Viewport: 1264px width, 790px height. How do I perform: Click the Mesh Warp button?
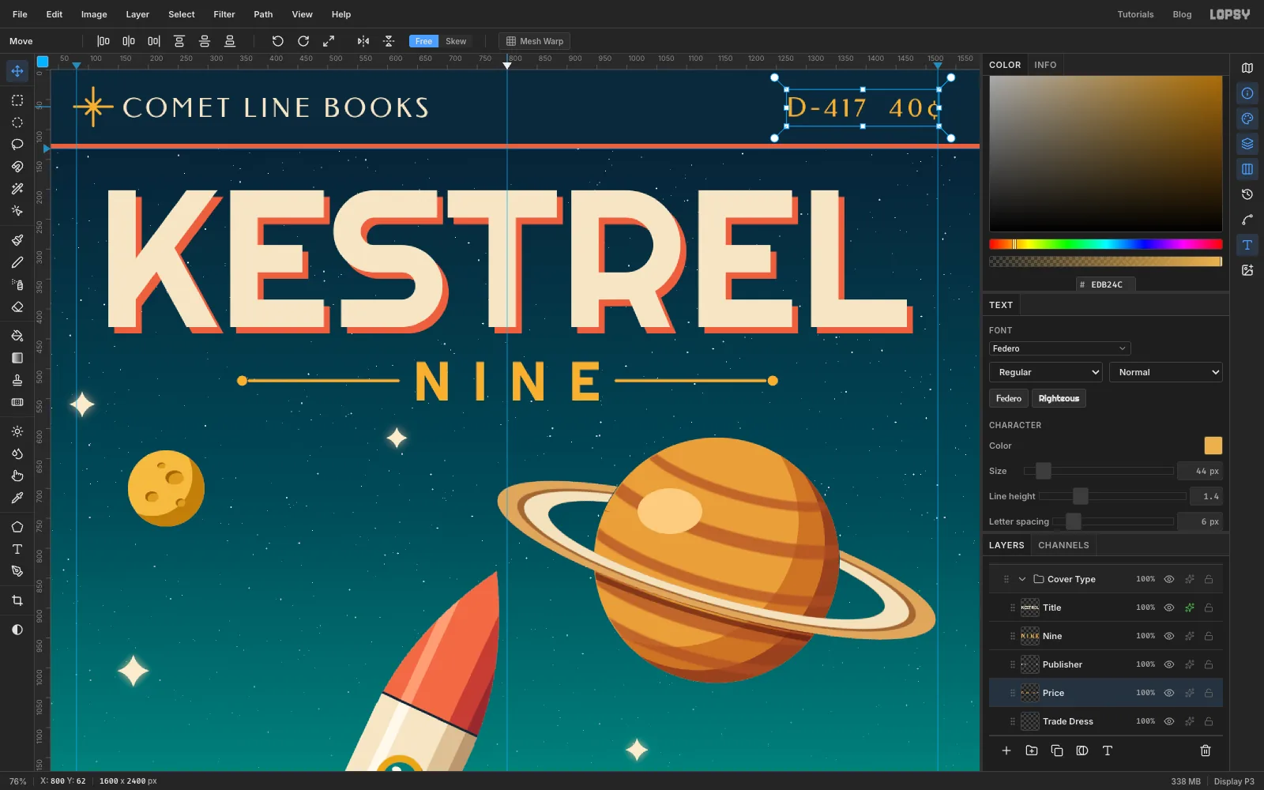[534, 41]
